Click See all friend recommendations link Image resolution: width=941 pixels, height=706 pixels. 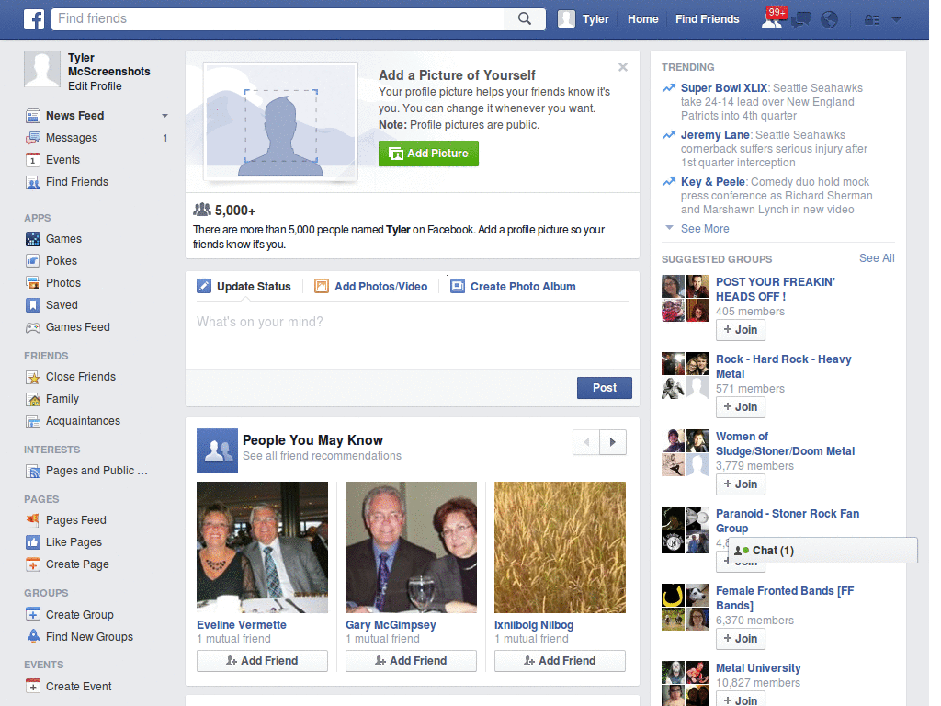coord(322,456)
